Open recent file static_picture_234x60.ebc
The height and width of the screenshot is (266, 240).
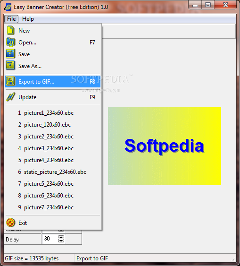pyautogui.click(x=53, y=172)
